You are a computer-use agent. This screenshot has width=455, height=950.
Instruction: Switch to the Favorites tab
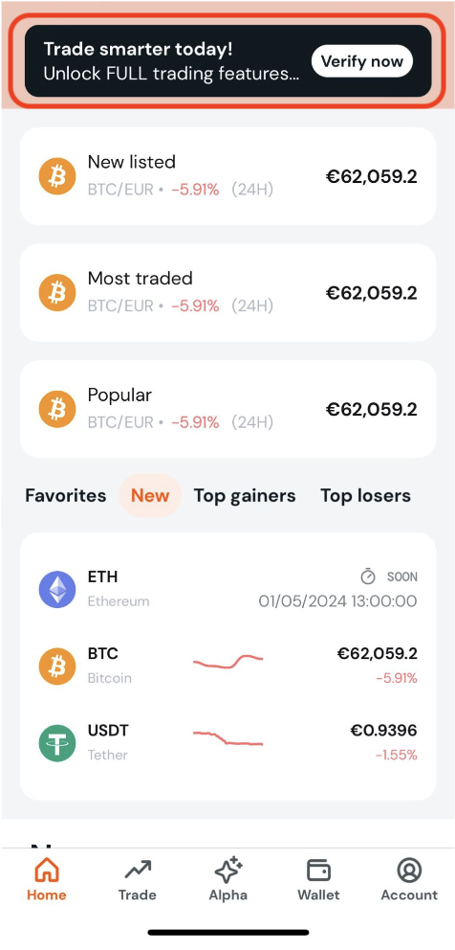click(65, 496)
